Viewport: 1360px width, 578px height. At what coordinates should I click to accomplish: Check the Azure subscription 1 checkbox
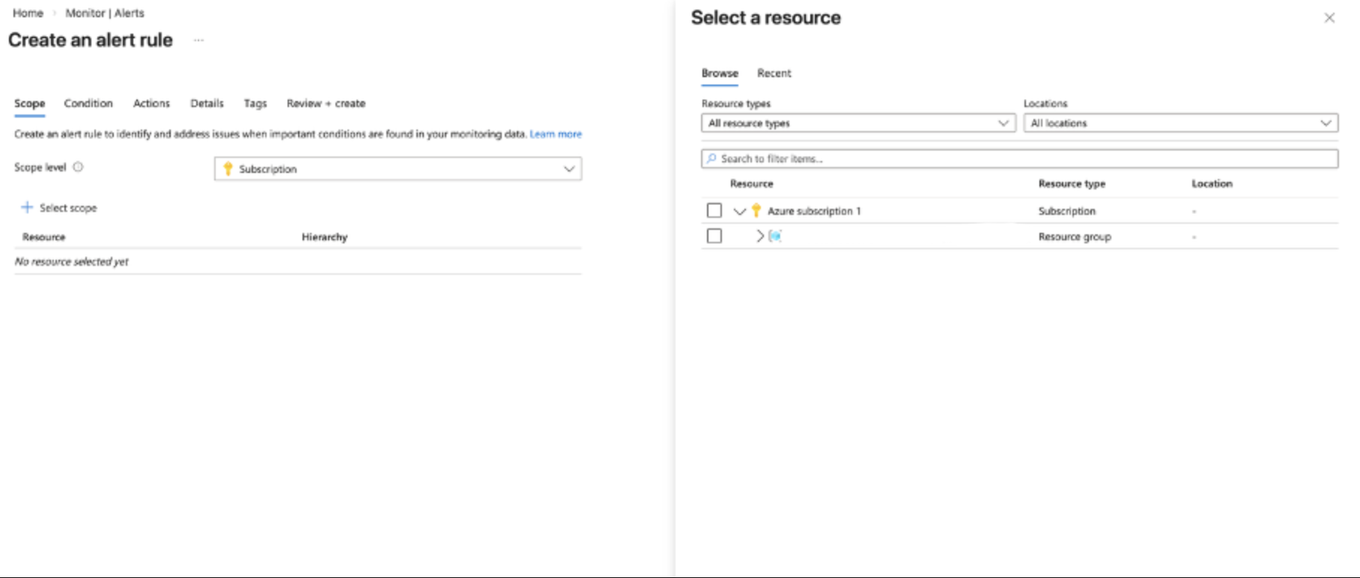coord(714,210)
